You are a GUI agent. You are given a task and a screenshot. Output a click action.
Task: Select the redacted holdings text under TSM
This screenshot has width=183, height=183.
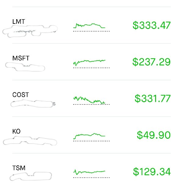point(31,176)
